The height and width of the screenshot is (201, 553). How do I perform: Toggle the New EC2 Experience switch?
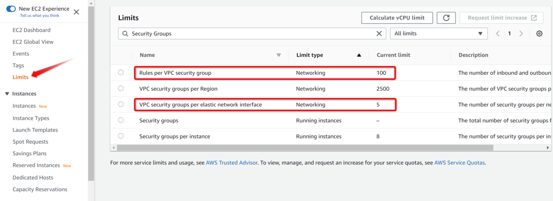point(11,9)
